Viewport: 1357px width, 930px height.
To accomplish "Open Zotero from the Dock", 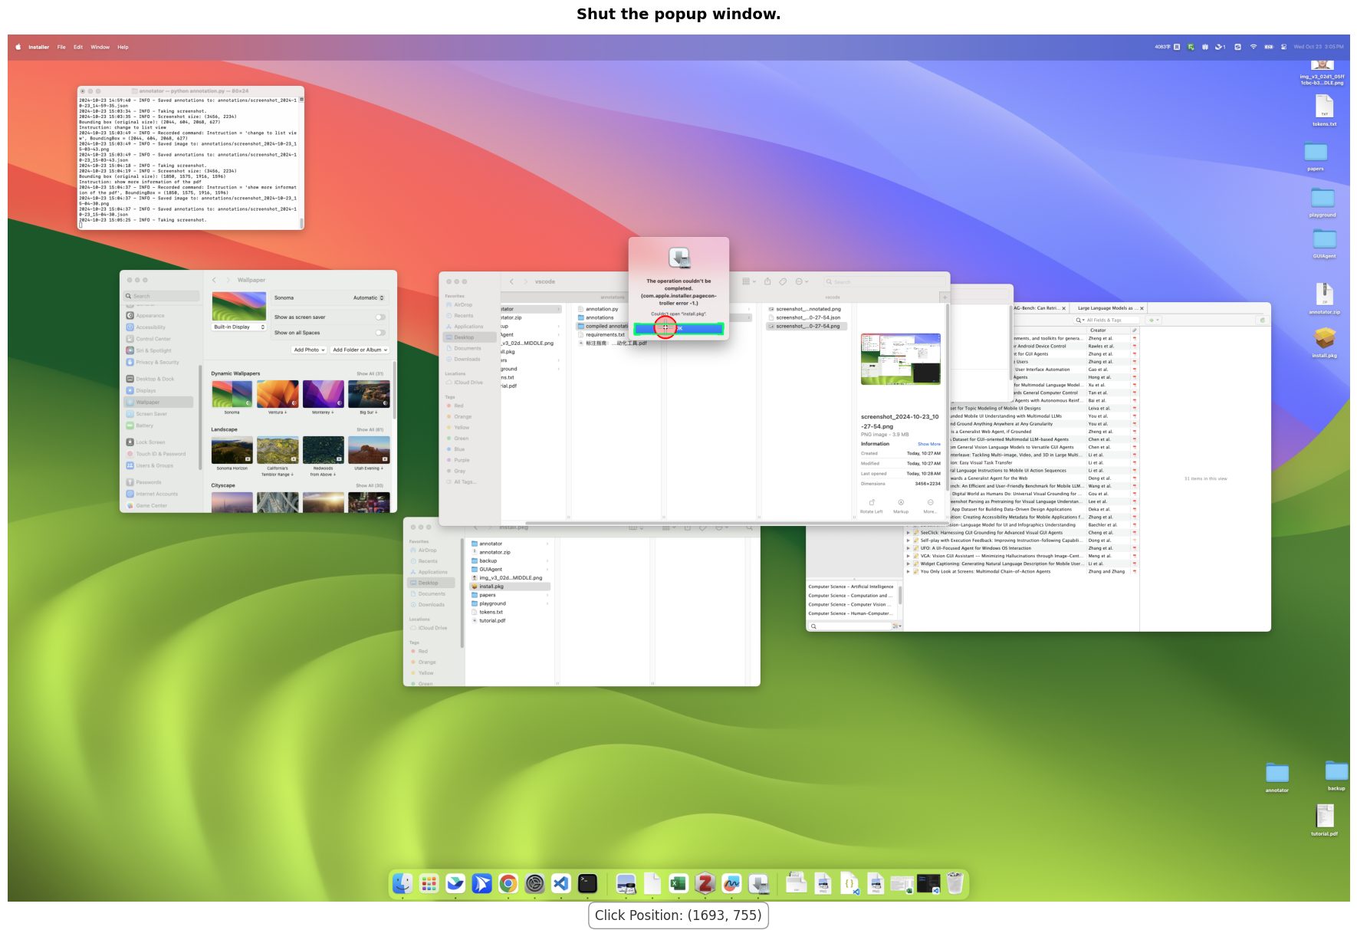I will (705, 883).
